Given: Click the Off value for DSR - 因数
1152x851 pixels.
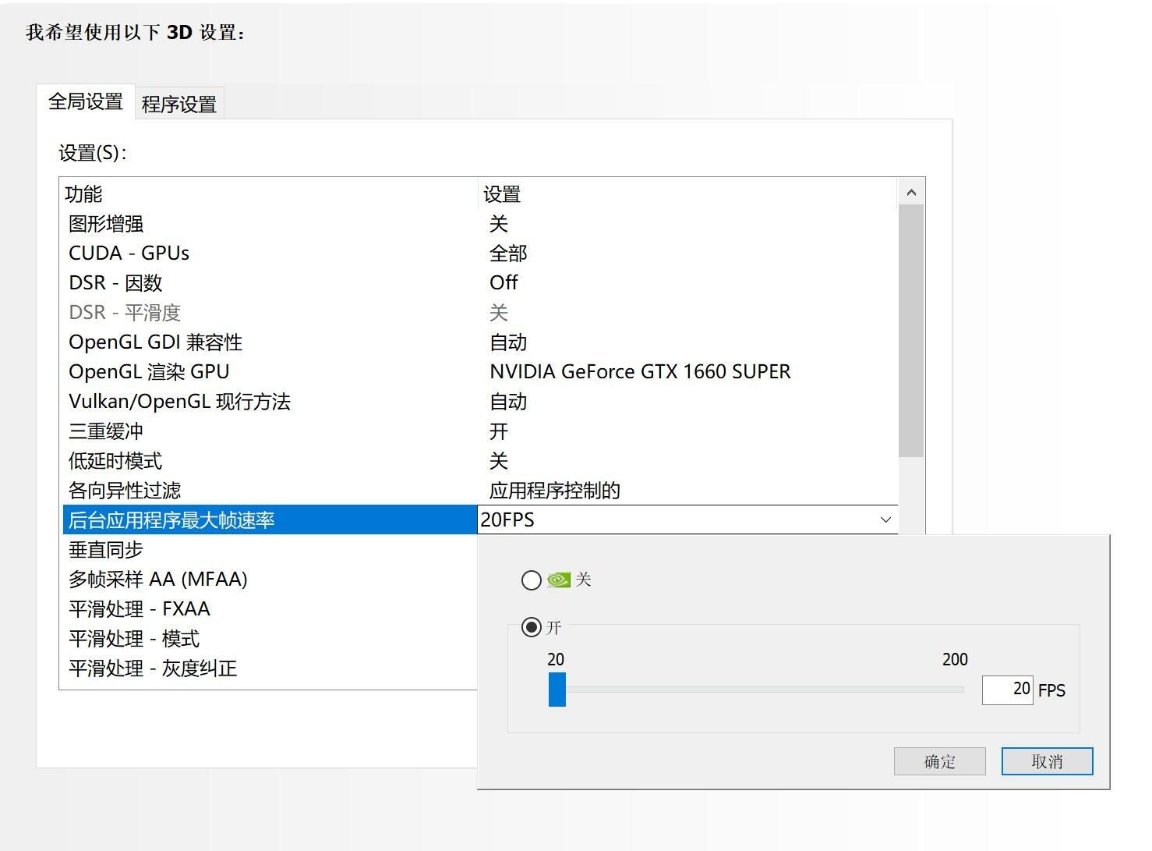Looking at the screenshot, I should [504, 282].
